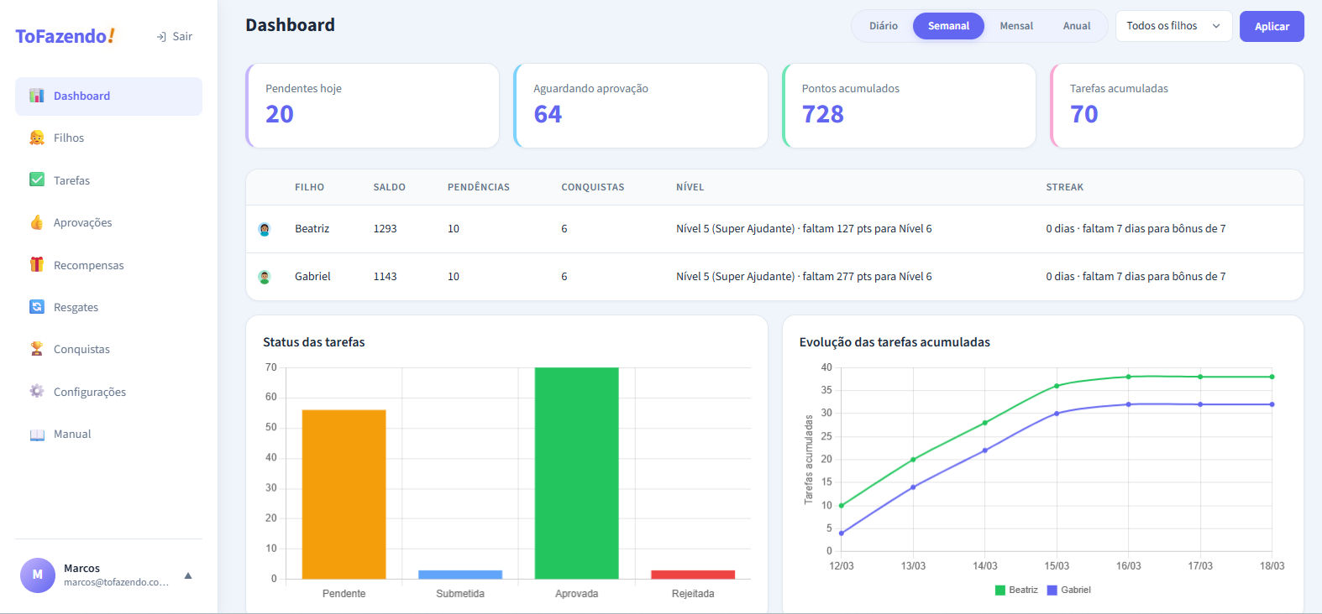Select the thumbs-up Aprovações icon

click(x=37, y=222)
